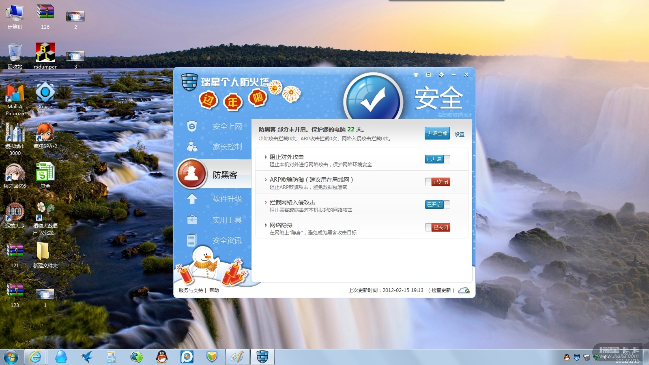649x365 pixels.
Task: Select the 防黑客 sidebar tab
Action: [x=214, y=174]
